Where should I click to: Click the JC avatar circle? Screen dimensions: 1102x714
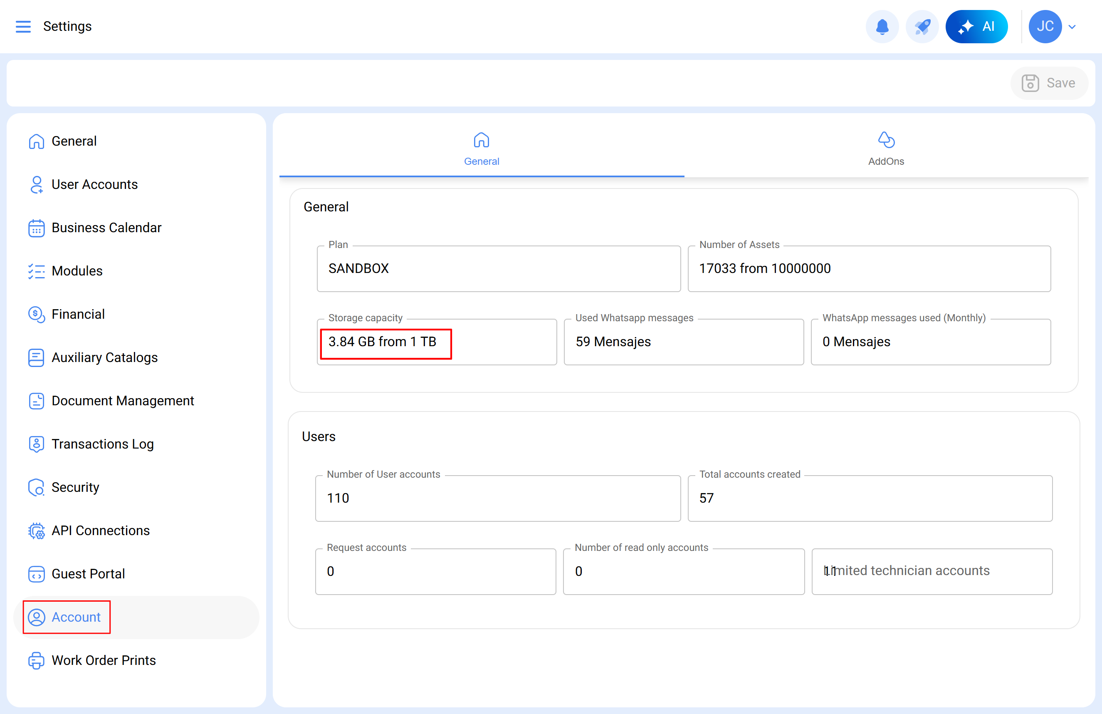pyautogui.click(x=1045, y=26)
